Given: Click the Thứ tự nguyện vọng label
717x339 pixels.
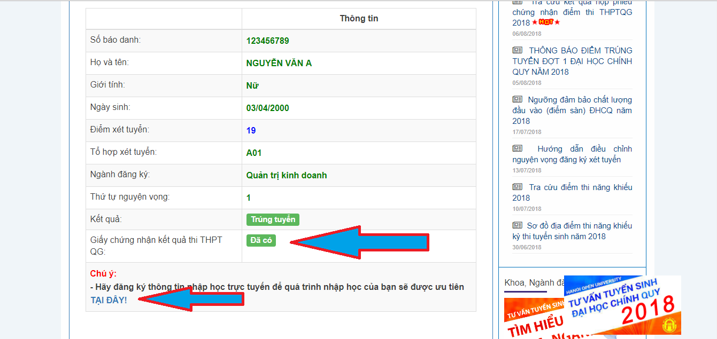Looking at the screenshot, I should click(130, 197).
